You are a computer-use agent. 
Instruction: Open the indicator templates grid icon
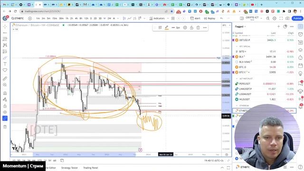(x=173, y=18)
